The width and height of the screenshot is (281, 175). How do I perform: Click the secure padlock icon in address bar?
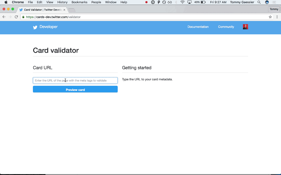(23, 17)
